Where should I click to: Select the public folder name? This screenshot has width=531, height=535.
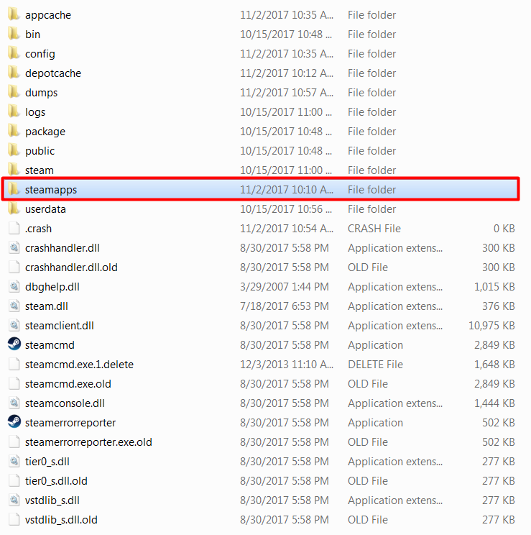tap(40, 152)
